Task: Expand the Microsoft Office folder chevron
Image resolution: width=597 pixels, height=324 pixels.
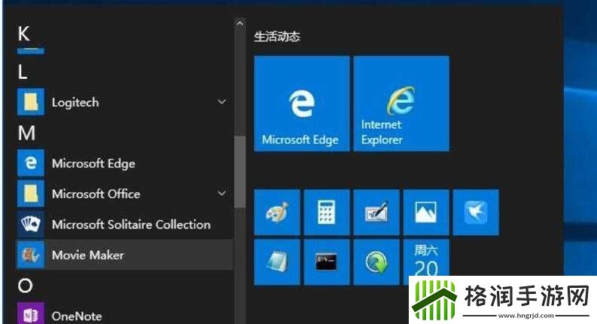Action: (x=221, y=194)
